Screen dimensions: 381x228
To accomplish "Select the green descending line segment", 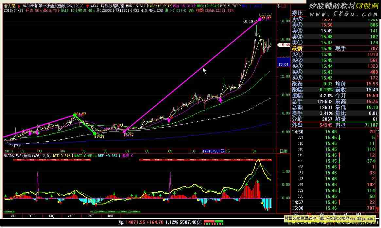I will tap(85, 124).
